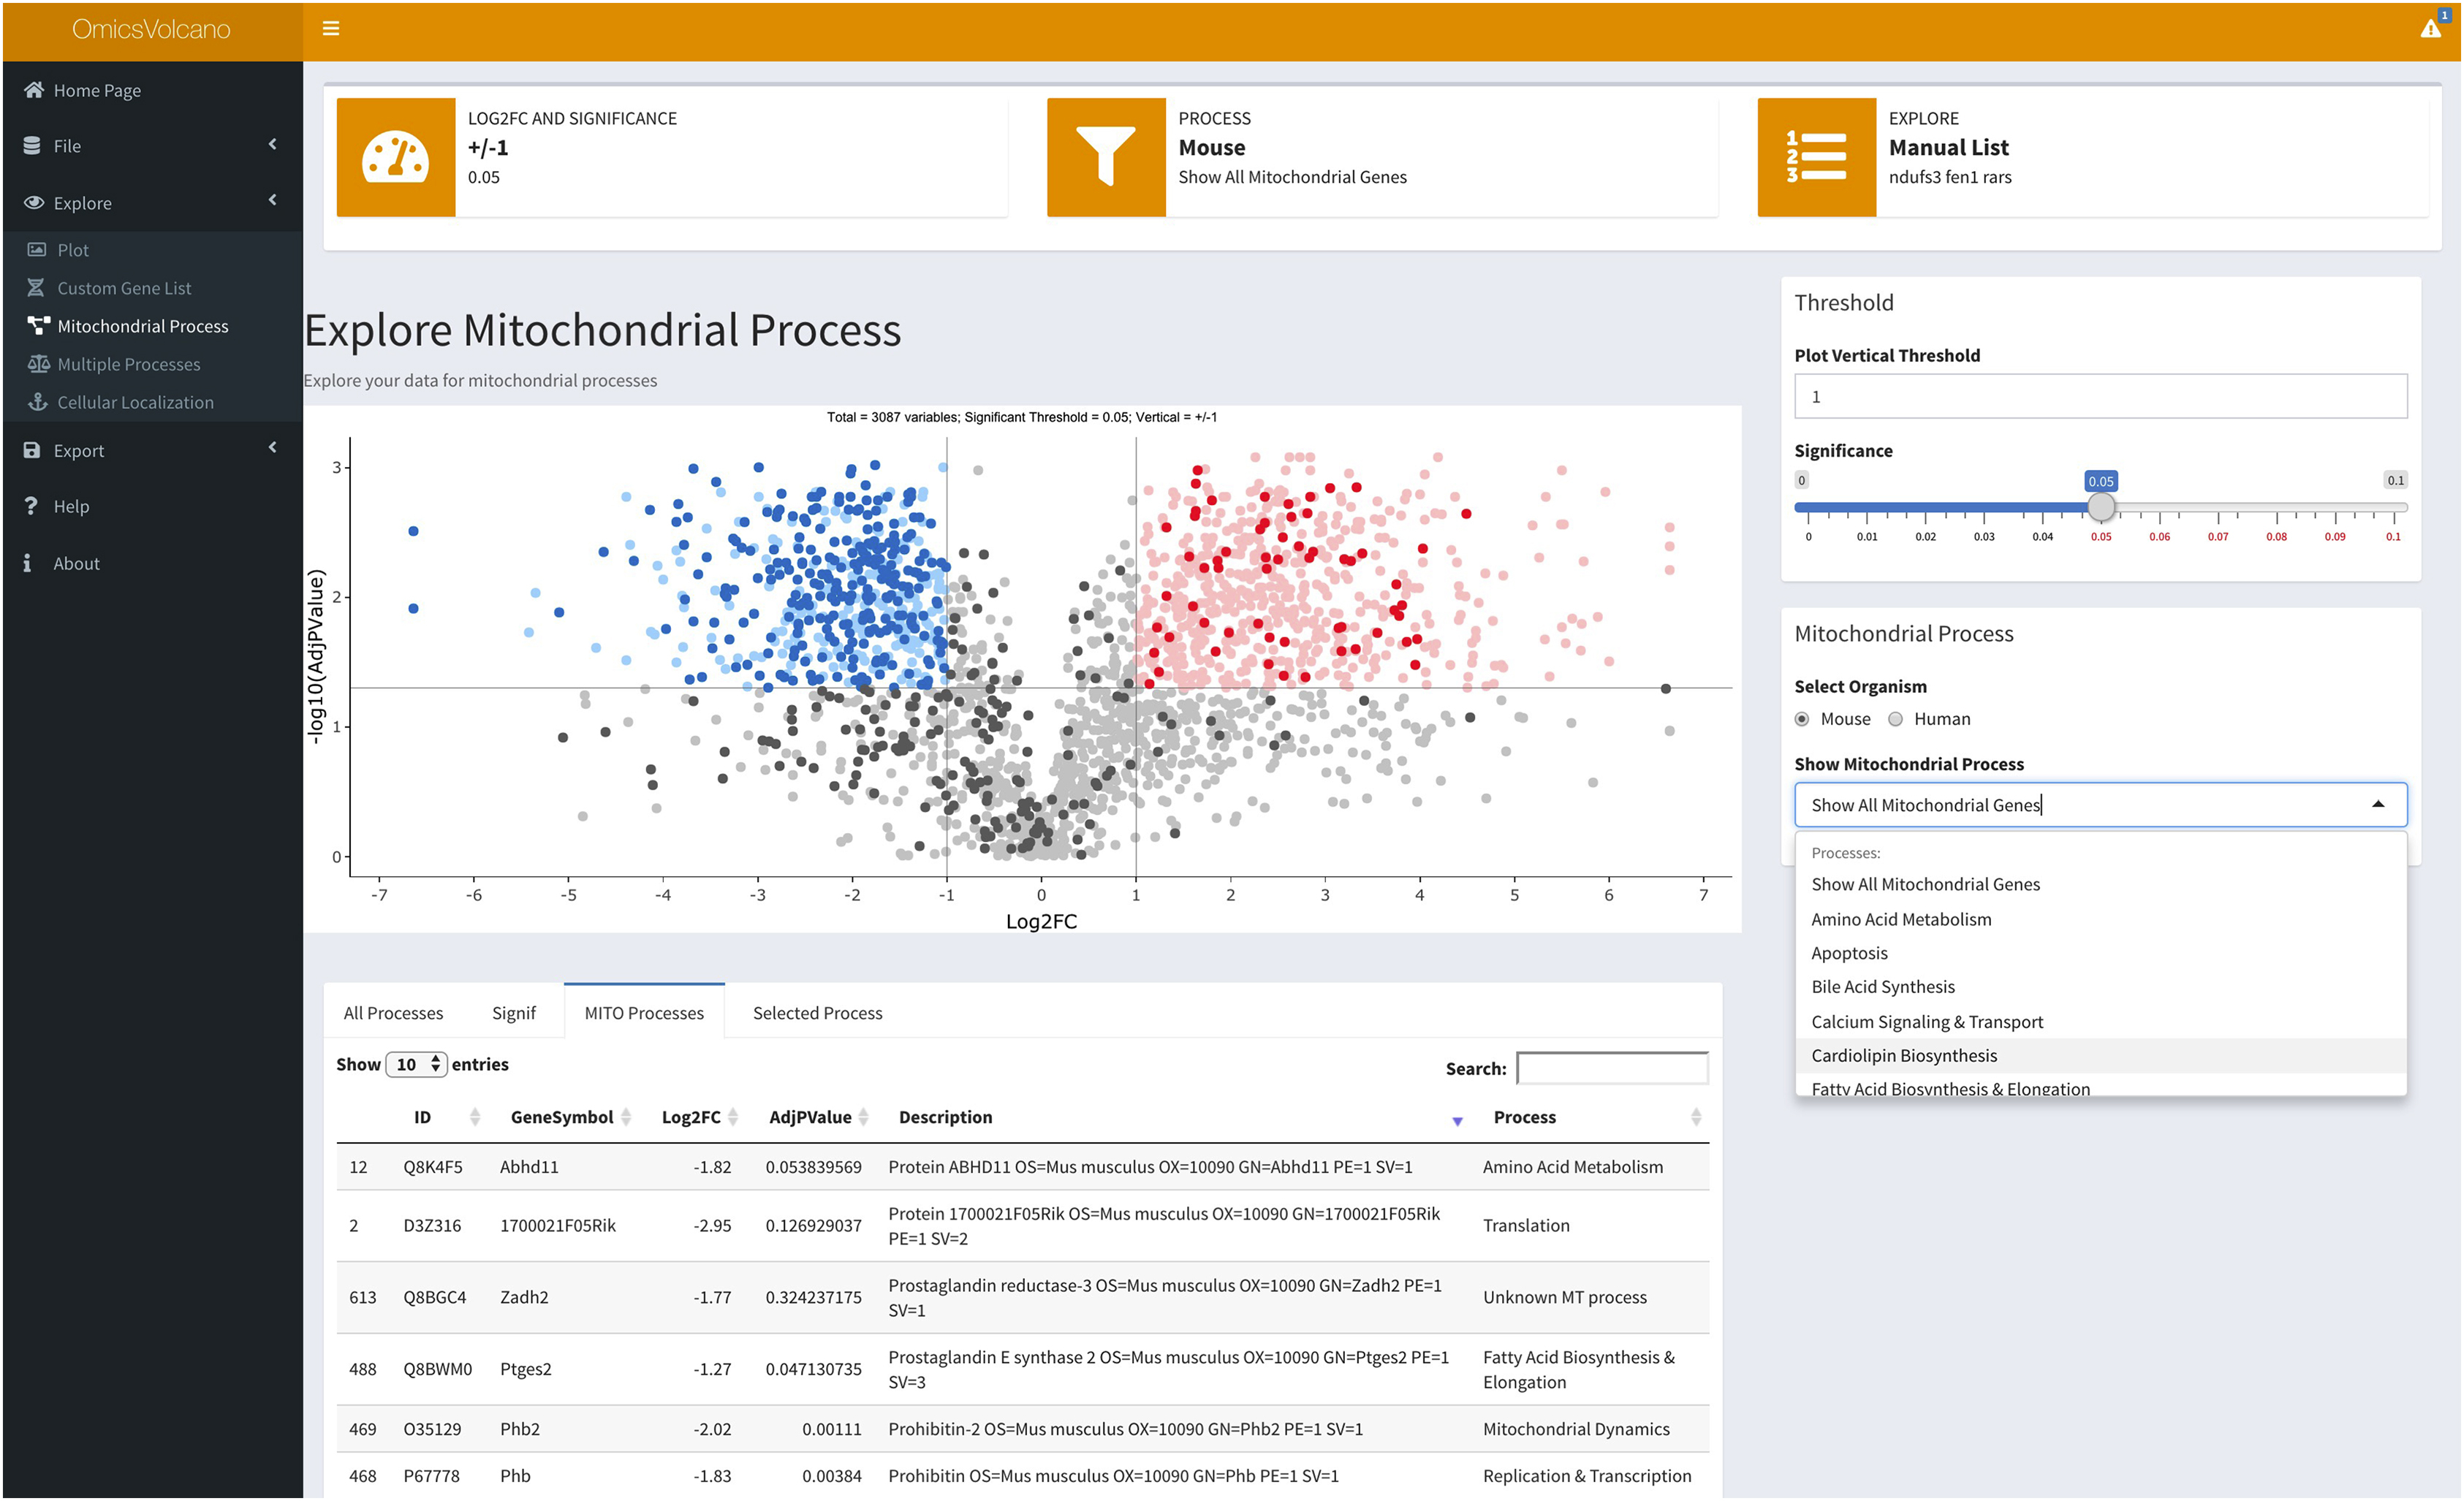The image size is (2464, 1501).
Task: Toggle the hamburger sidebar menu icon
Action: tap(331, 29)
